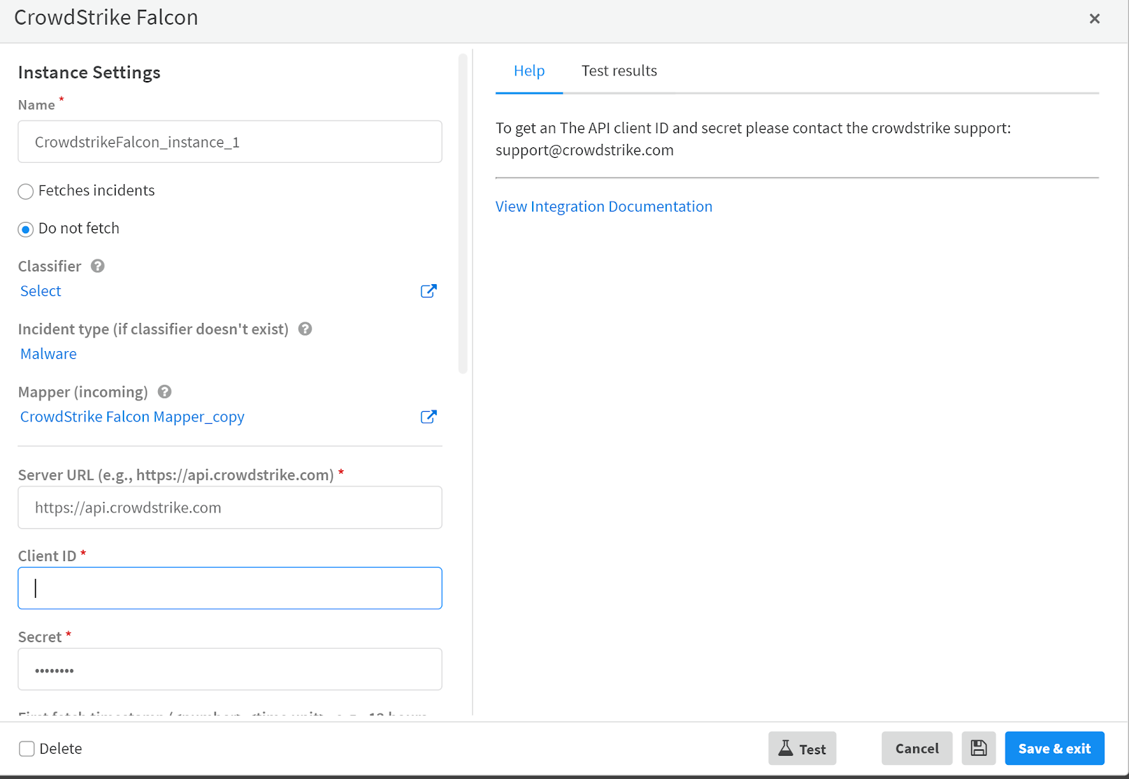This screenshot has height=779, width=1129.
Task: Select the Do not fetch option
Action: (26, 229)
